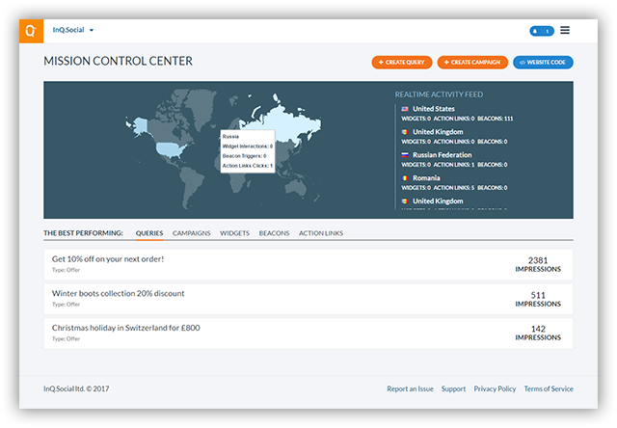
Task: Click the Website Code button
Action: point(543,62)
